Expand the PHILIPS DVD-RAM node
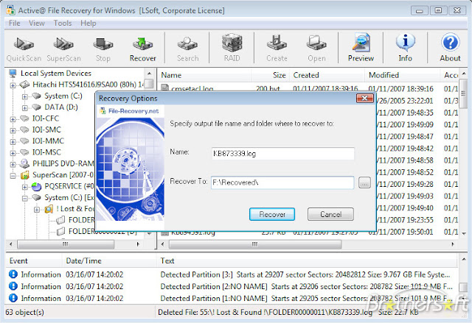This screenshot has height=323, width=472. pyautogui.click(x=13, y=164)
